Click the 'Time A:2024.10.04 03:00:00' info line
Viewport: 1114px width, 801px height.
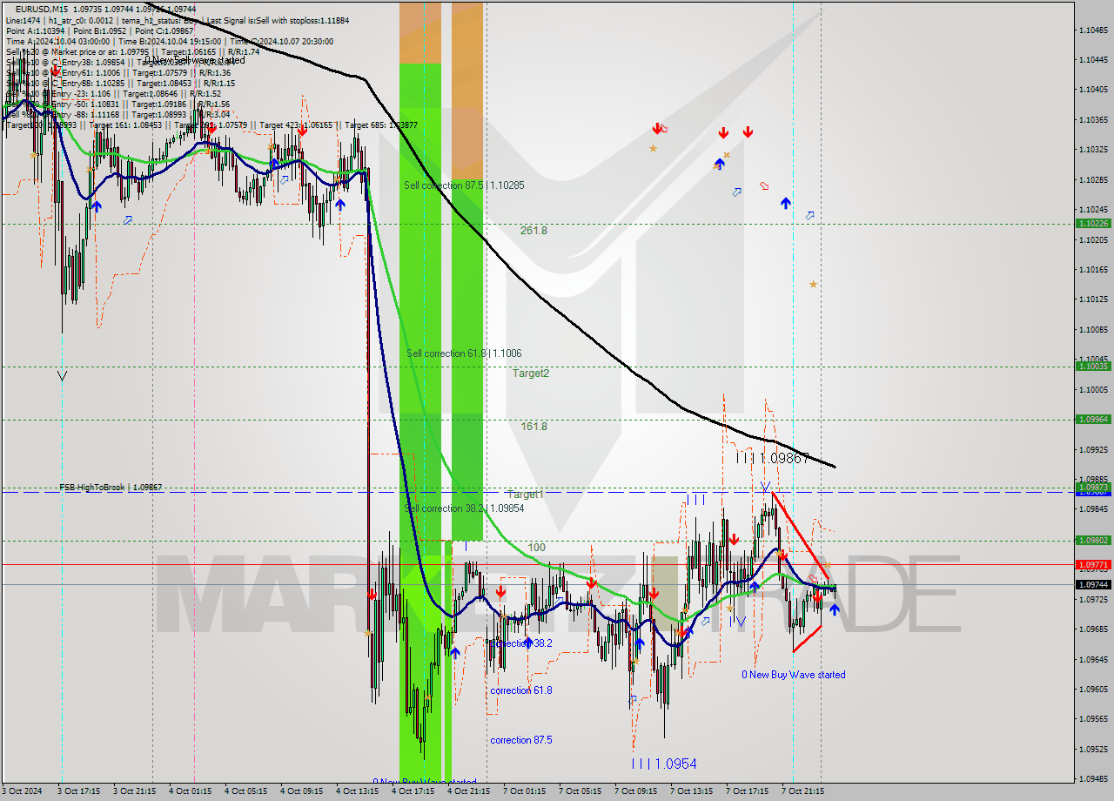click(x=57, y=41)
